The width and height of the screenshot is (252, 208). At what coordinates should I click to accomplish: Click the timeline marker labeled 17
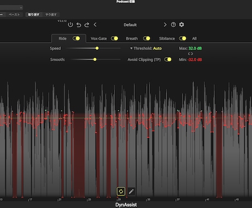coord(31,200)
